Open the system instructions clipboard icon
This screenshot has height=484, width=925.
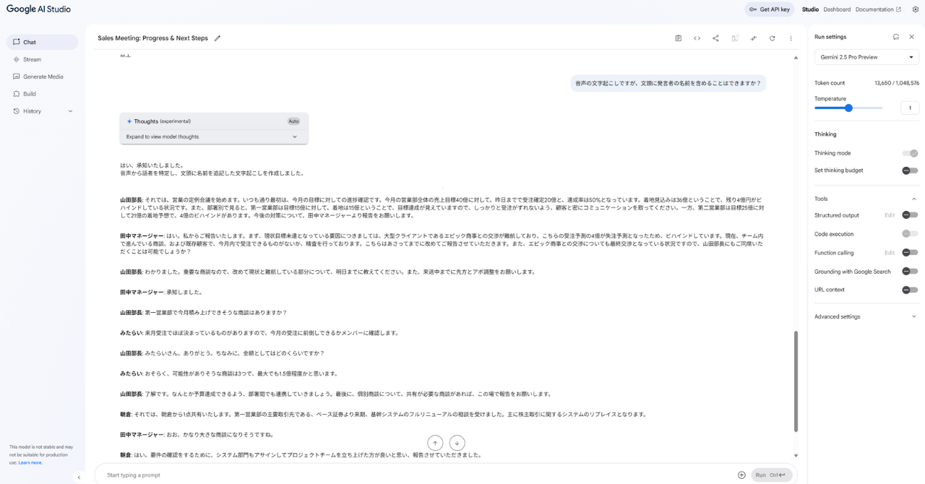(678, 38)
